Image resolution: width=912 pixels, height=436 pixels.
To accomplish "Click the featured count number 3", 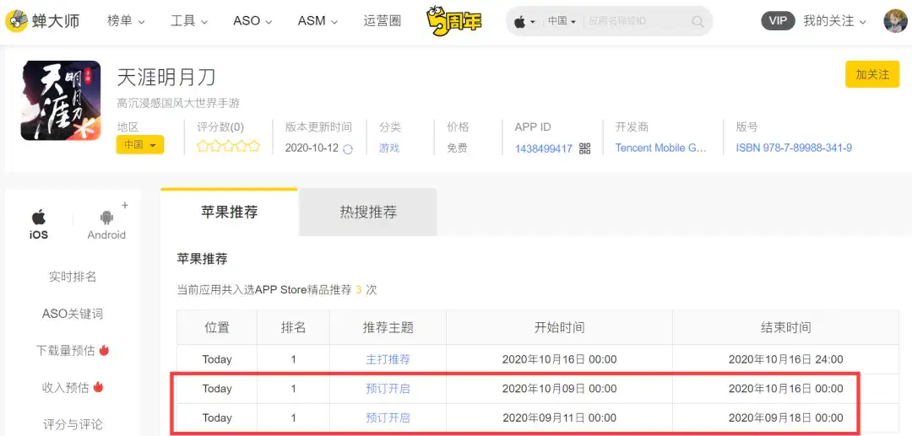I will [359, 289].
